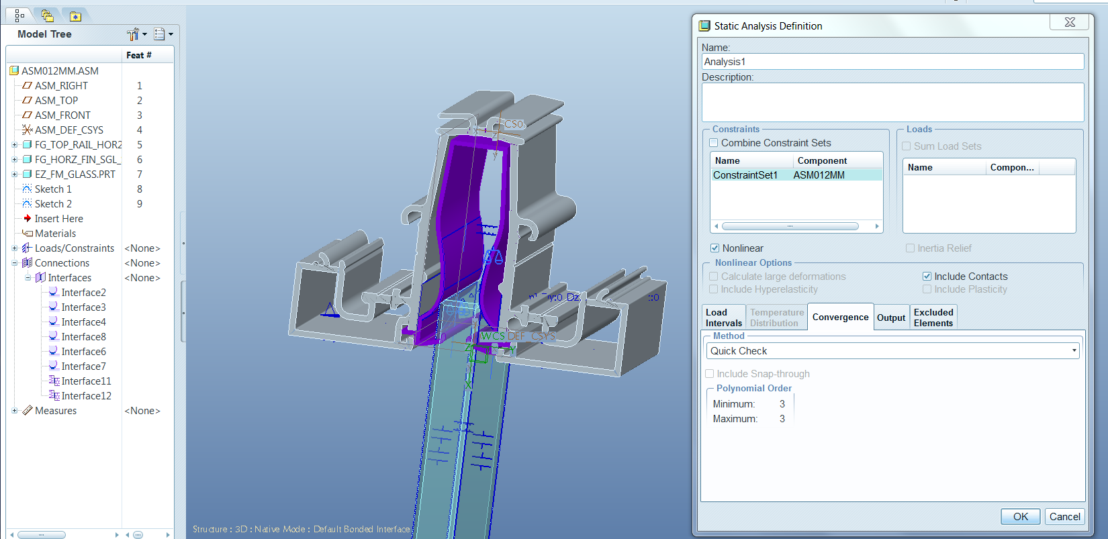Image resolution: width=1108 pixels, height=539 pixels.
Task: Click the Analysis1 name field
Action: coord(892,62)
